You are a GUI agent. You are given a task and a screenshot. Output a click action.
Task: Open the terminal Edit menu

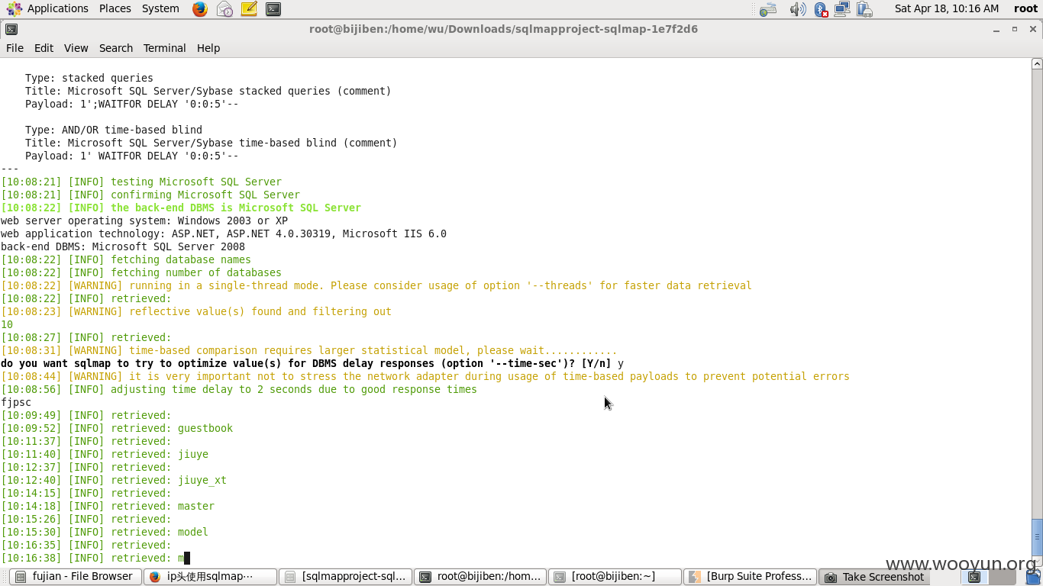click(44, 47)
